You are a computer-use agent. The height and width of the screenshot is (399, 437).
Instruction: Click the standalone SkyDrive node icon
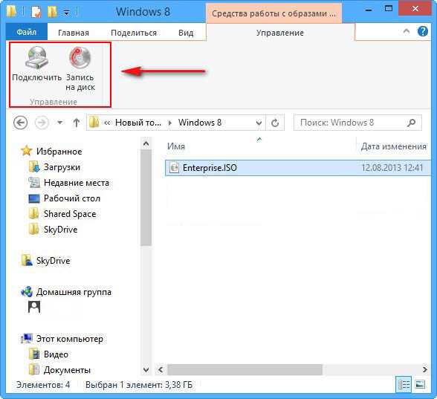click(x=27, y=261)
